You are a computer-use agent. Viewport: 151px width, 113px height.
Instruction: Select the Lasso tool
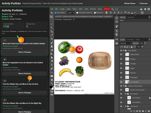click(x=52, y=24)
